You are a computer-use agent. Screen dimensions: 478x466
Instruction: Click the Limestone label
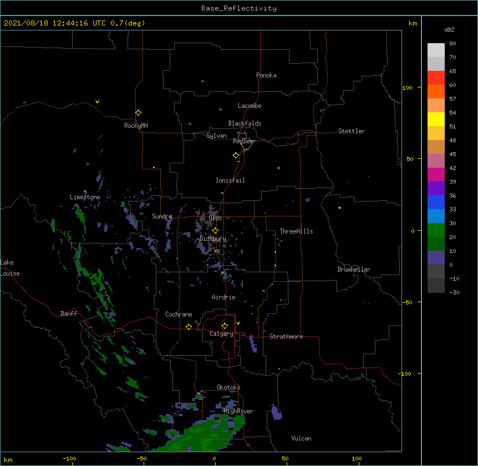[x=85, y=197]
